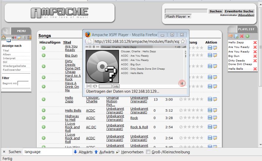
Task: Click the header search input field
Action: pos(186,11)
